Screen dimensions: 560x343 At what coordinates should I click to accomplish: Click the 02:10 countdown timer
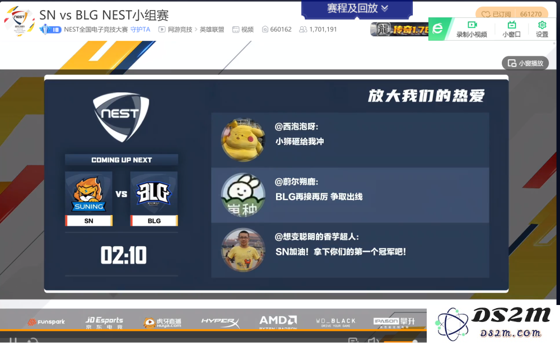pos(124,255)
